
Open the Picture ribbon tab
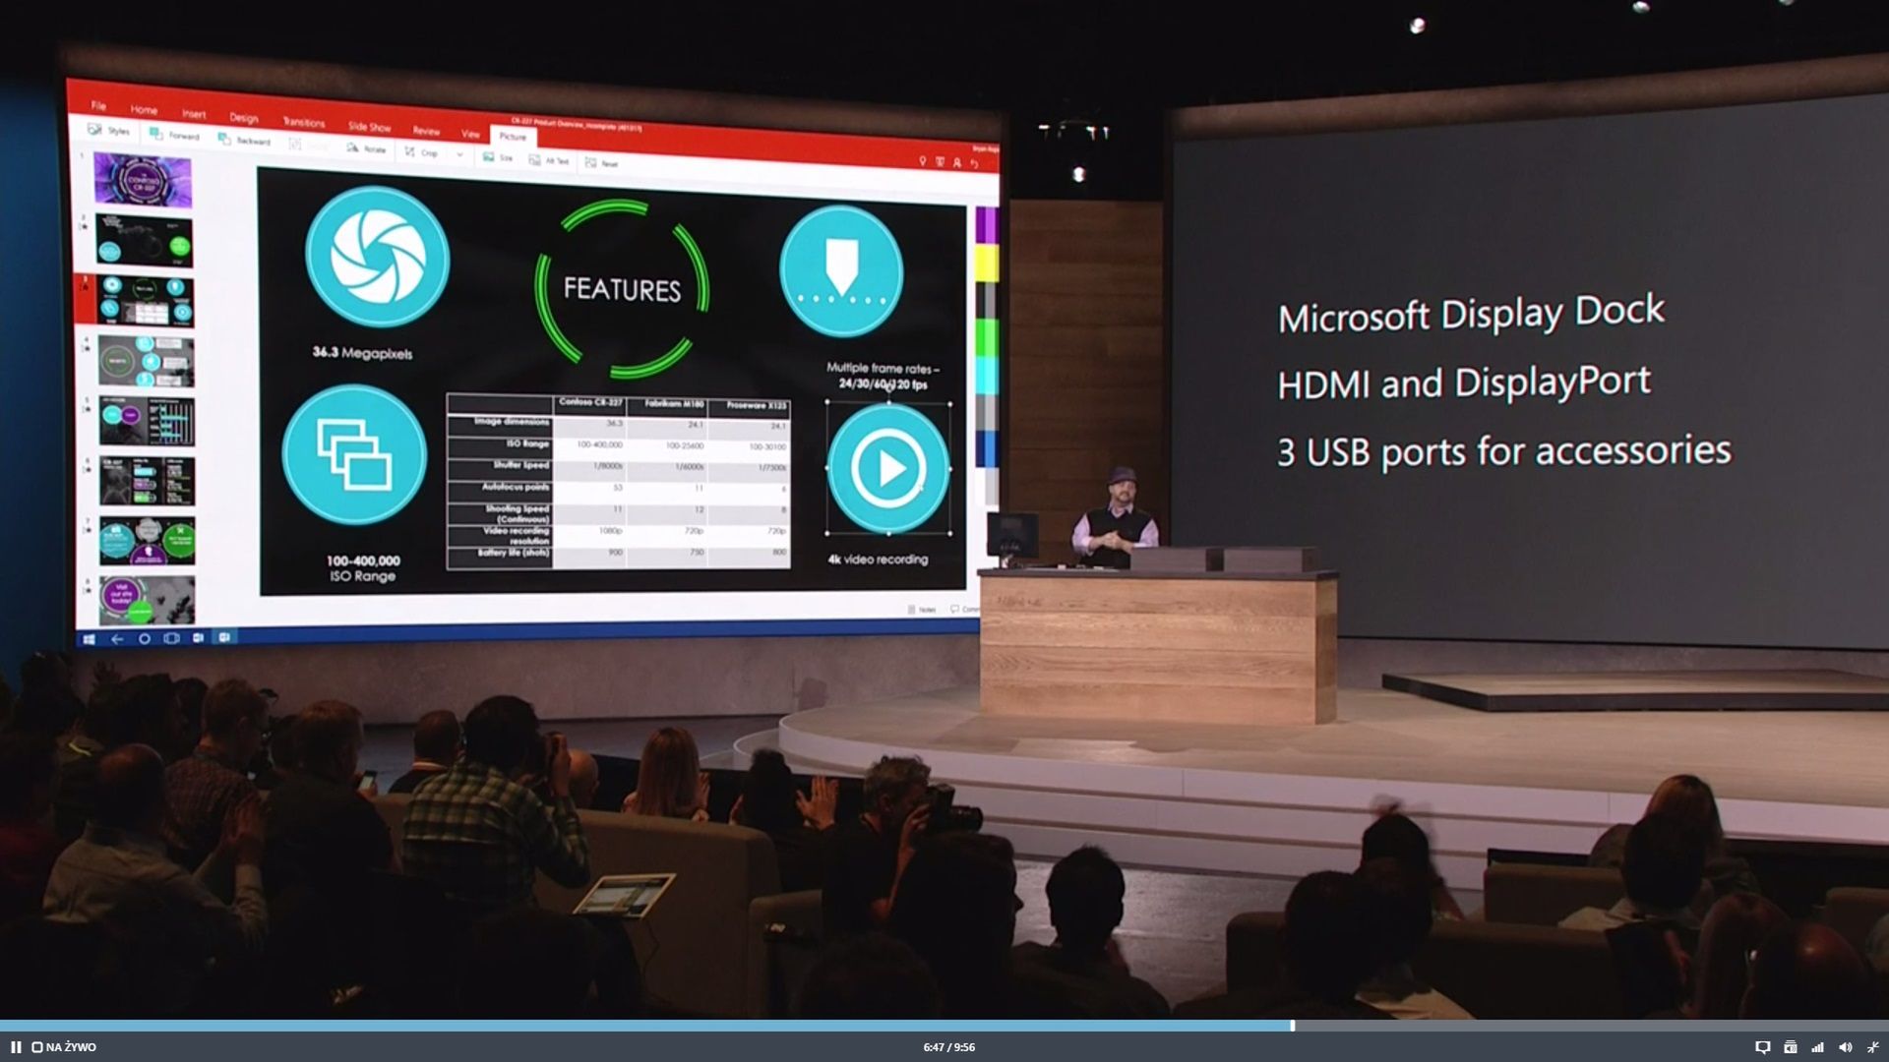513,137
